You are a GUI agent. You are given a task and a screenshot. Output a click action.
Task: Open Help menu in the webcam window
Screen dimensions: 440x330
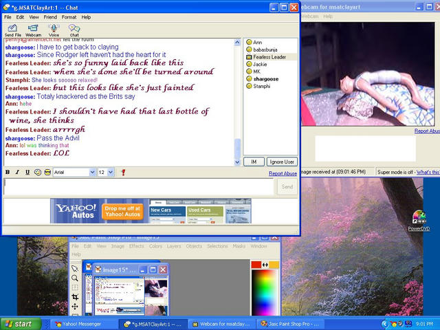click(x=328, y=16)
